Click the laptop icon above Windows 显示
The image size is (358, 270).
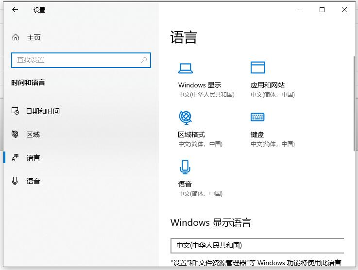point(185,68)
